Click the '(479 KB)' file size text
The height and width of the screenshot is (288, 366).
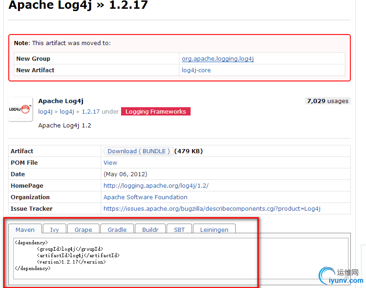click(189, 151)
